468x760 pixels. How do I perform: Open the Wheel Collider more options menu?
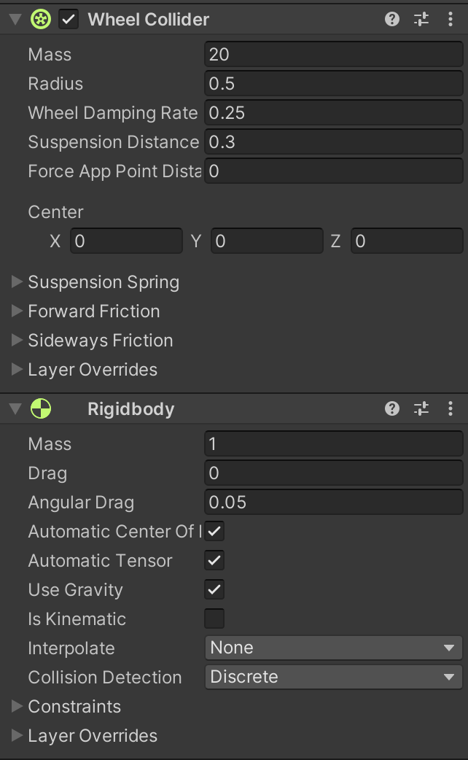pos(451,19)
